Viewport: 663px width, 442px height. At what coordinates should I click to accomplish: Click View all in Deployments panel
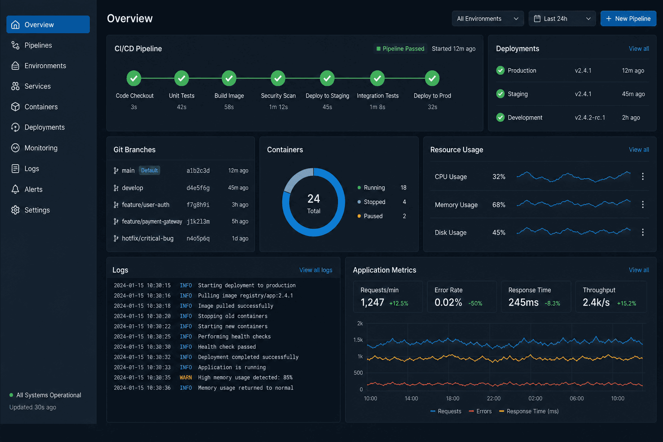tap(639, 49)
